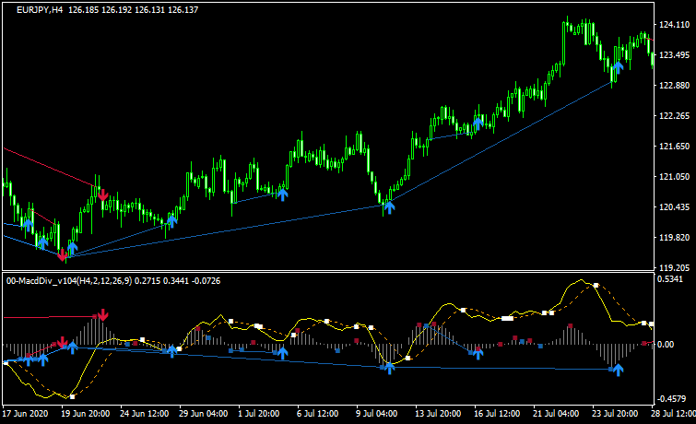Click blue up arrow on price chart near 24 Jun
696x424 pixels.
click(171, 219)
